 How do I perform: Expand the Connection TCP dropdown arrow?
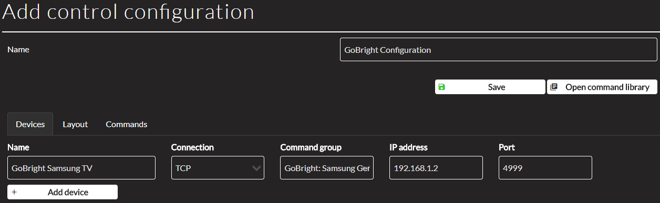[x=256, y=168]
